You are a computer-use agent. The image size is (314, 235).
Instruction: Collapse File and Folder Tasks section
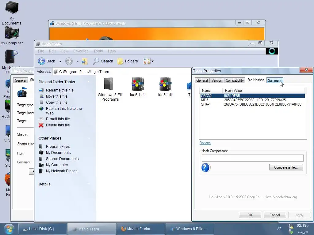pos(89,82)
